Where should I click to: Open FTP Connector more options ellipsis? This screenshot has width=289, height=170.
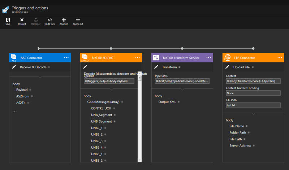[280, 57]
